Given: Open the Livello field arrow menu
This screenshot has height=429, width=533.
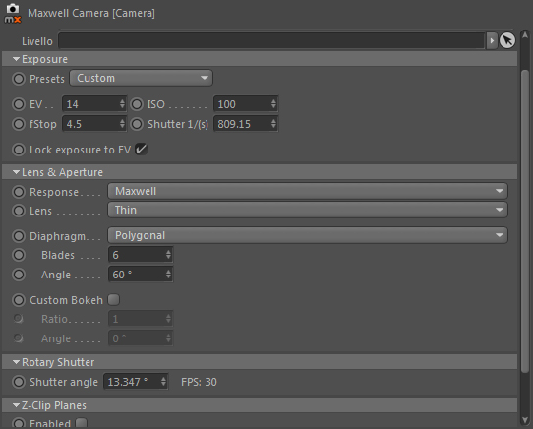Looking at the screenshot, I should click(x=492, y=40).
